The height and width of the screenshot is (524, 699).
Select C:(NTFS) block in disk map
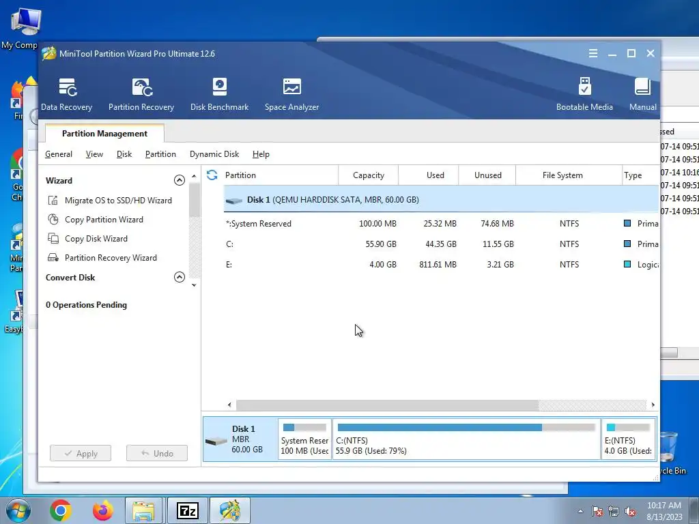coord(466,439)
